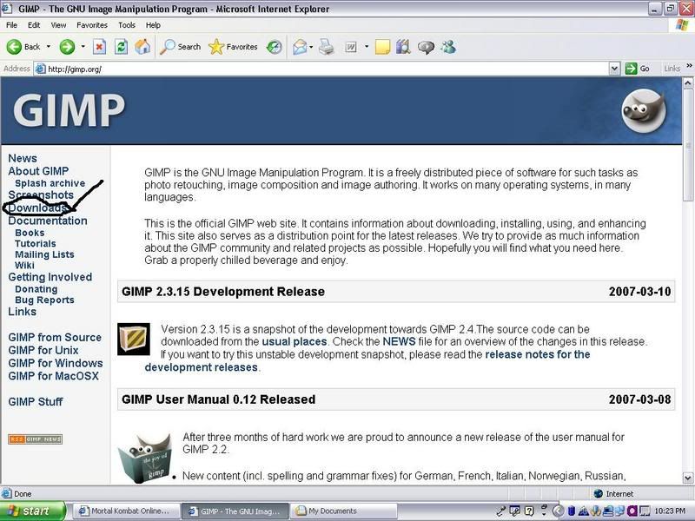This screenshot has height=521, width=695.
Task: Open the Search pane from the toolbar
Action: coord(181,47)
